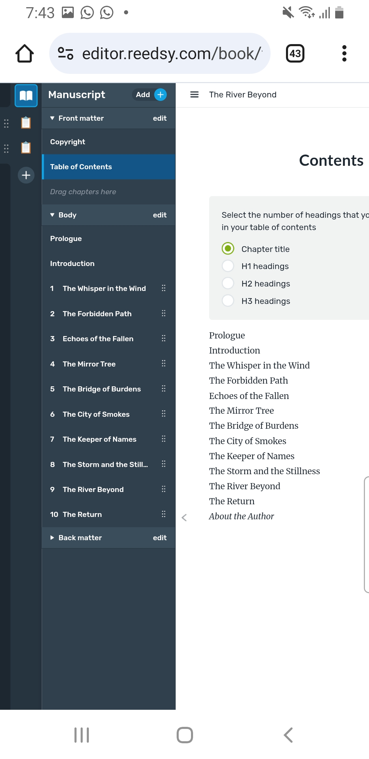Image resolution: width=369 pixels, height=759 pixels.
Task: Choose the H3 headings radio option
Action: pos(228,301)
